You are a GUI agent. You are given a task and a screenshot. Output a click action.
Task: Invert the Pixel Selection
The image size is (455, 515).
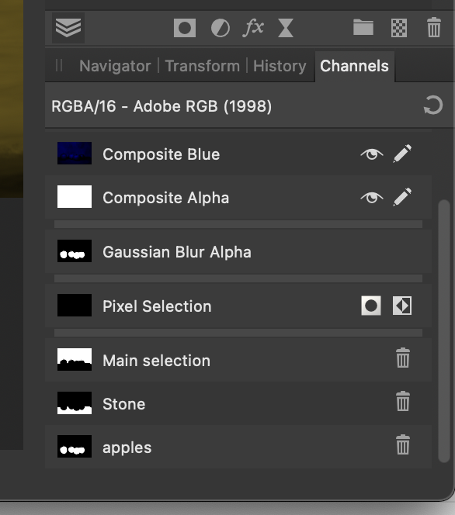click(402, 306)
